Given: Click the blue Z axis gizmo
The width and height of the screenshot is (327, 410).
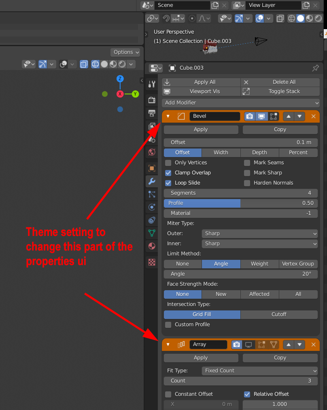Looking at the screenshot, I should click(120, 79).
